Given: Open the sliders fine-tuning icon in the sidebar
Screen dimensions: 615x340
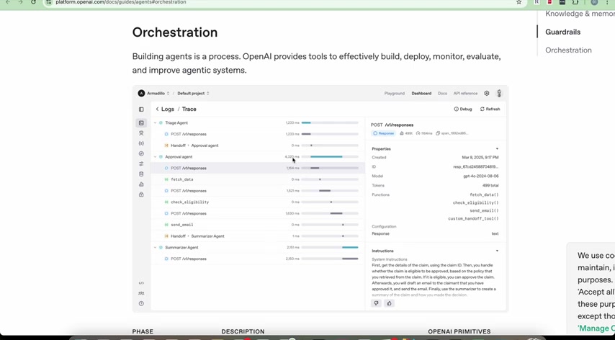Looking at the screenshot, I should coord(141,164).
